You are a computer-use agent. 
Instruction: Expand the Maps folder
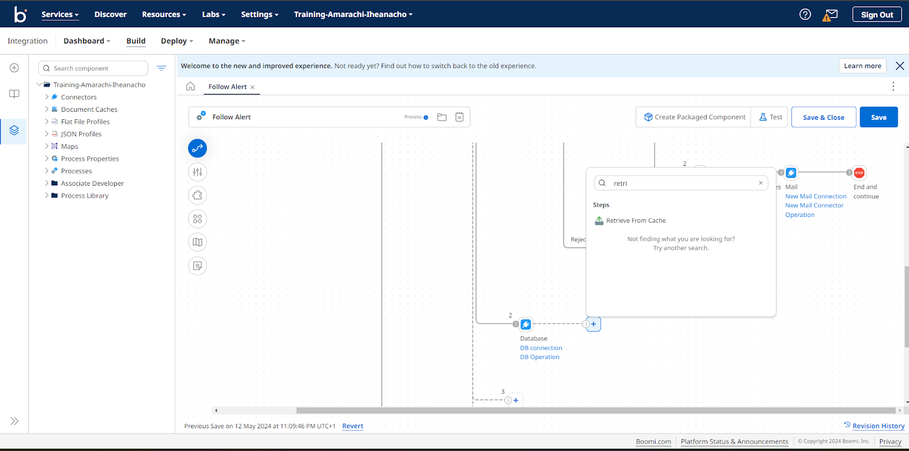[x=47, y=146]
